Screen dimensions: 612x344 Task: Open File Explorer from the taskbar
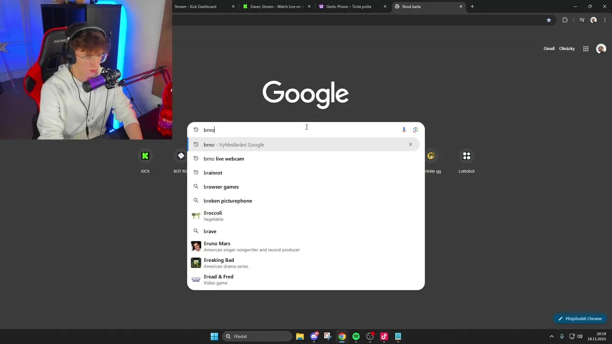300,336
